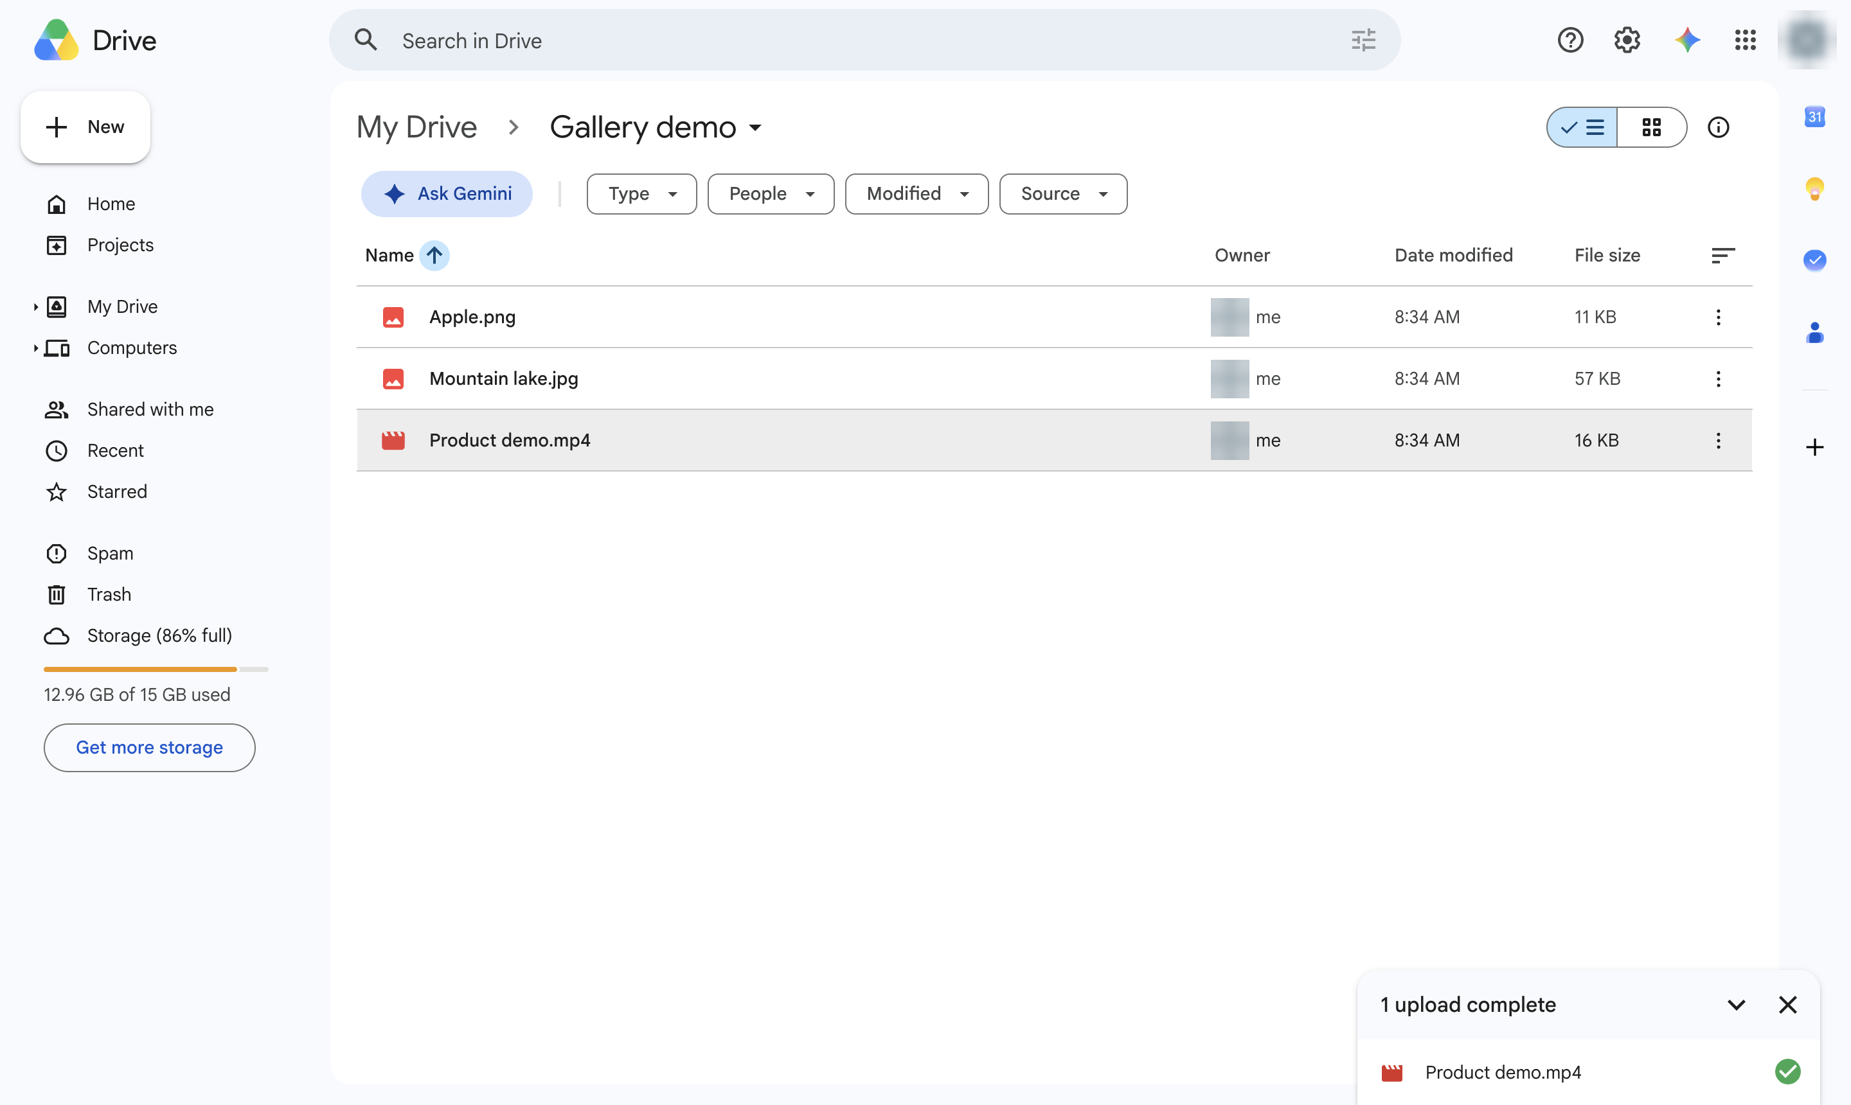1851x1105 pixels.
Task: Click Ask Gemini button
Action: coord(447,195)
